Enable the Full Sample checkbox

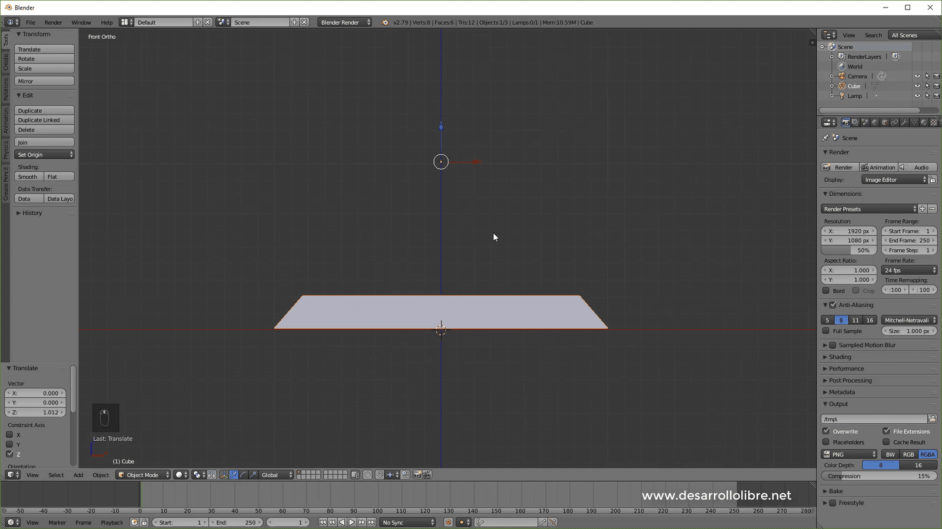click(x=826, y=331)
